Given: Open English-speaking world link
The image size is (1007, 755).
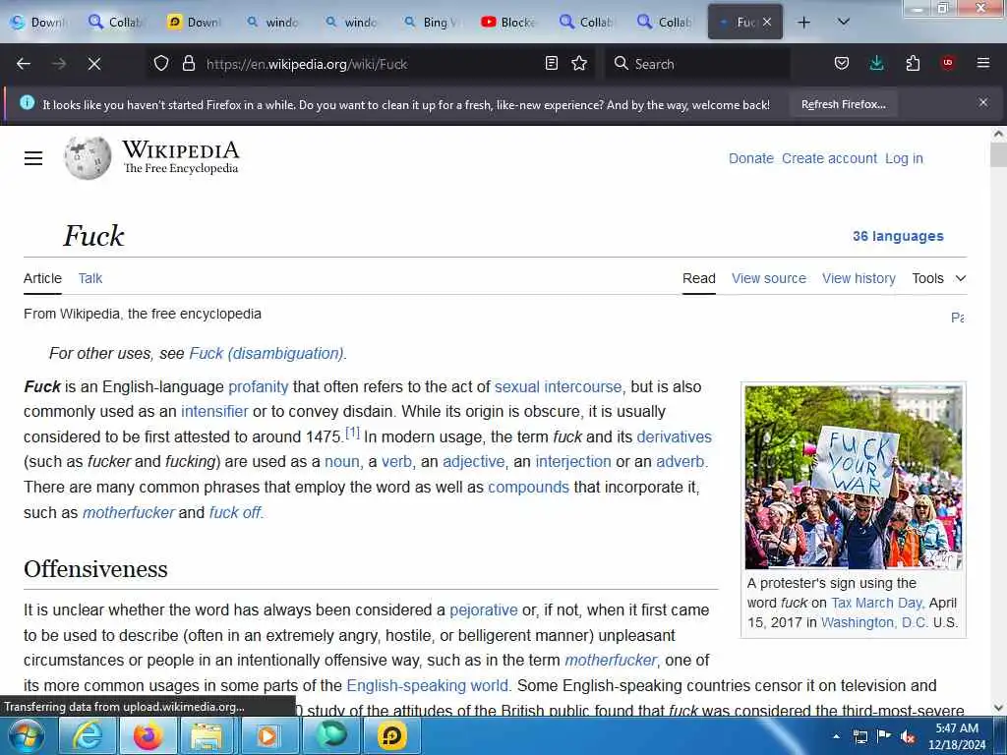Looking at the screenshot, I should pyautogui.click(x=427, y=685).
